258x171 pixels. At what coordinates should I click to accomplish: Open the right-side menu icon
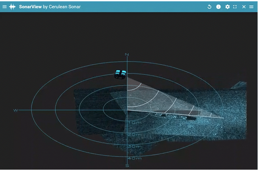[251, 7]
